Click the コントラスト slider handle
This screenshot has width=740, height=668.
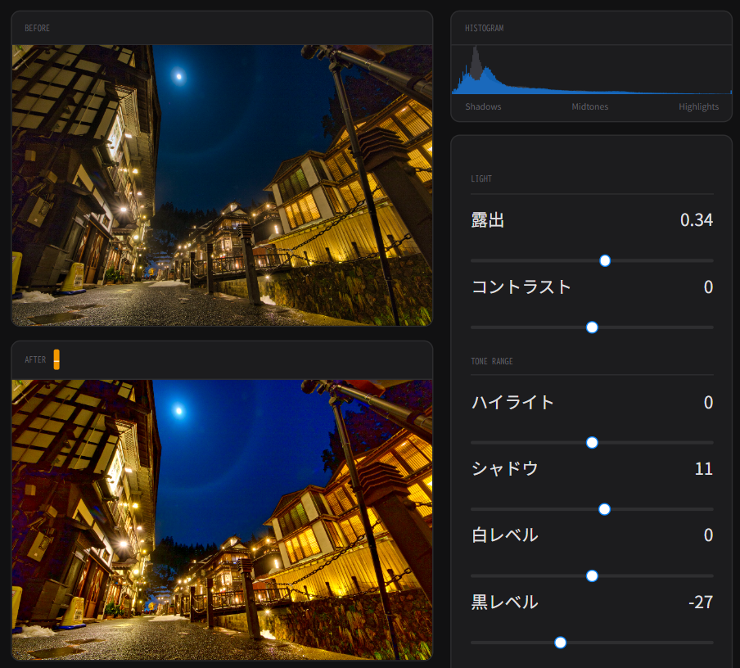pyautogui.click(x=592, y=327)
